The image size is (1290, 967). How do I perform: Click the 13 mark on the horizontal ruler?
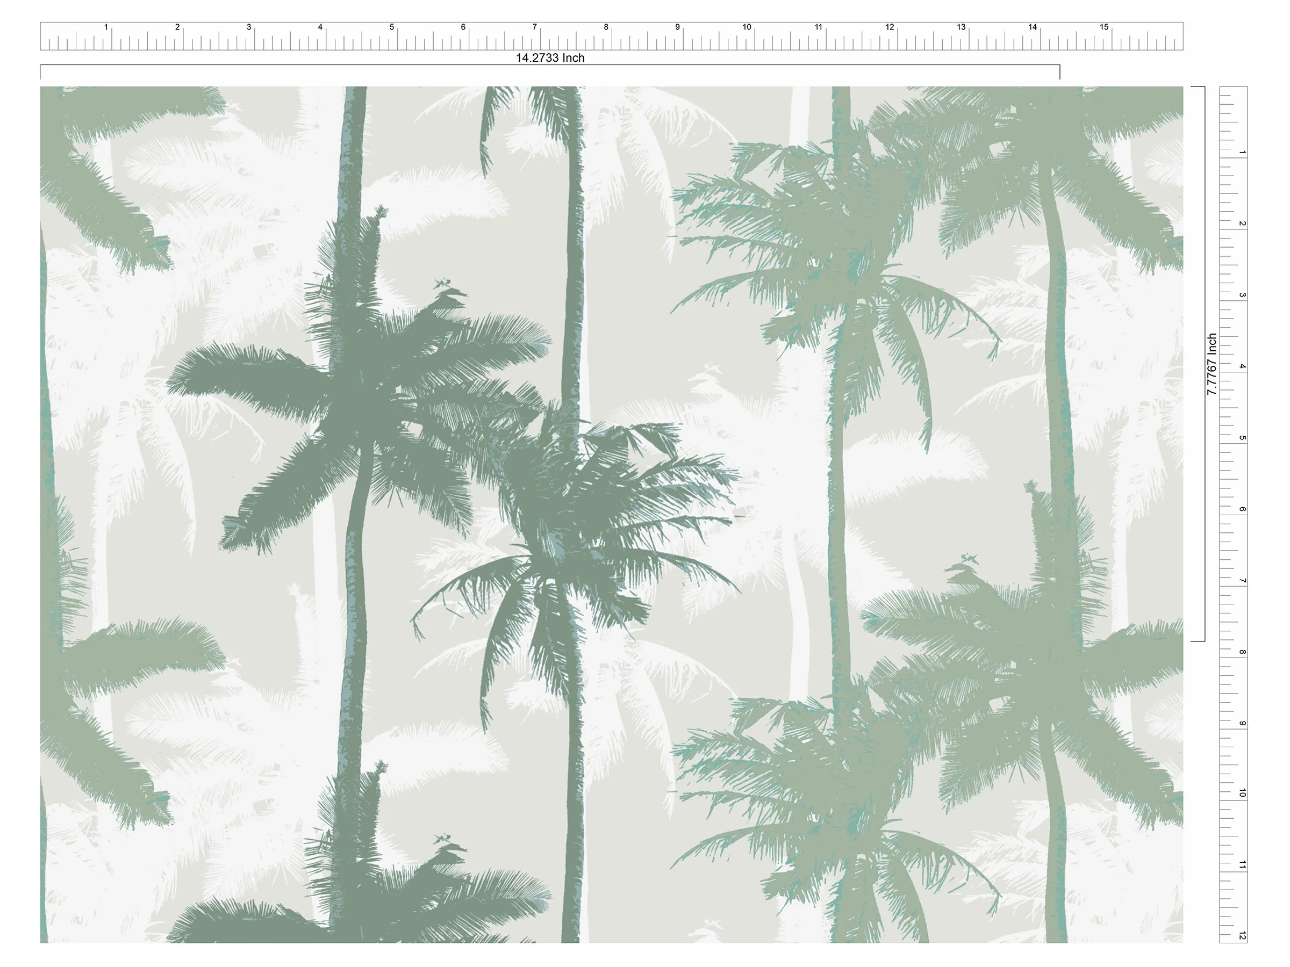(961, 27)
